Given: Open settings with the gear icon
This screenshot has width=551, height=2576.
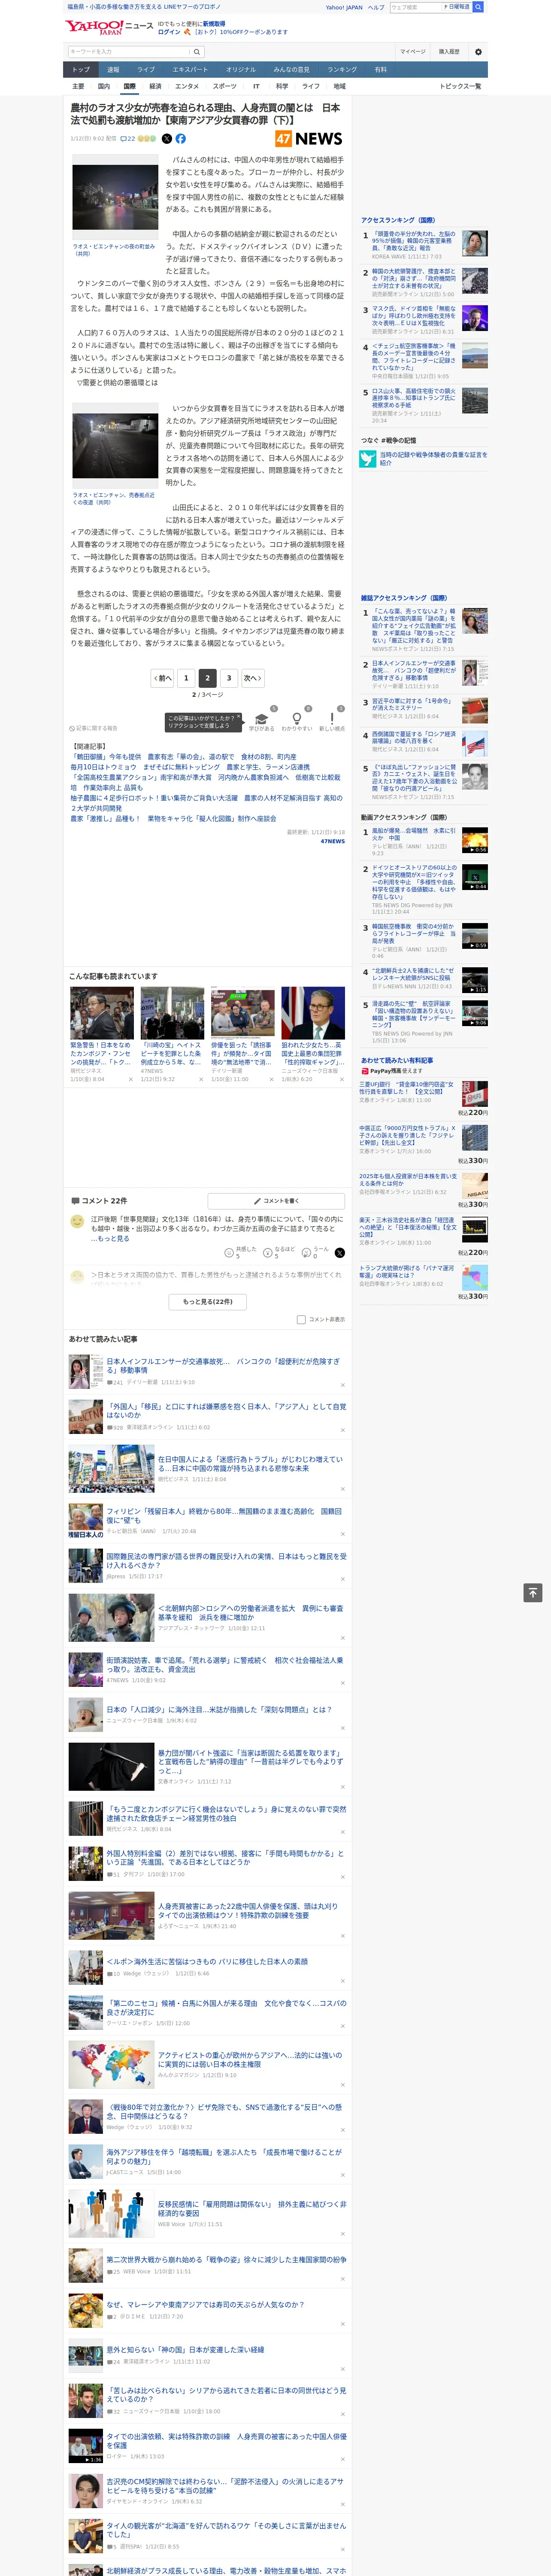Looking at the screenshot, I should coord(478,52).
